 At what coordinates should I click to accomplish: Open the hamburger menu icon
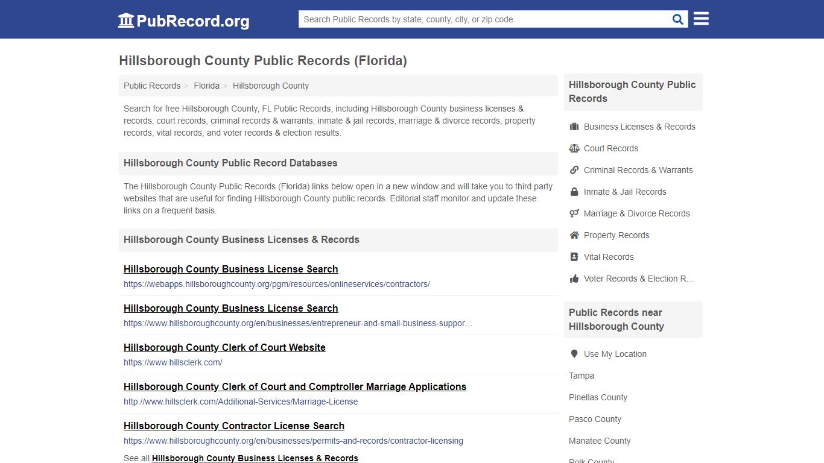pyautogui.click(x=701, y=19)
